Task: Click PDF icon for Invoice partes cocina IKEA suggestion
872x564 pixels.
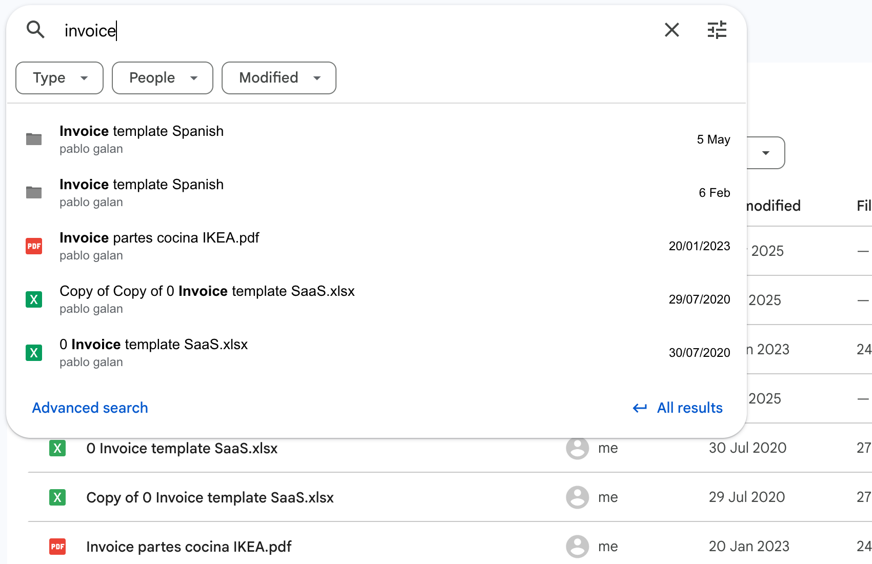Action: (x=34, y=246)
